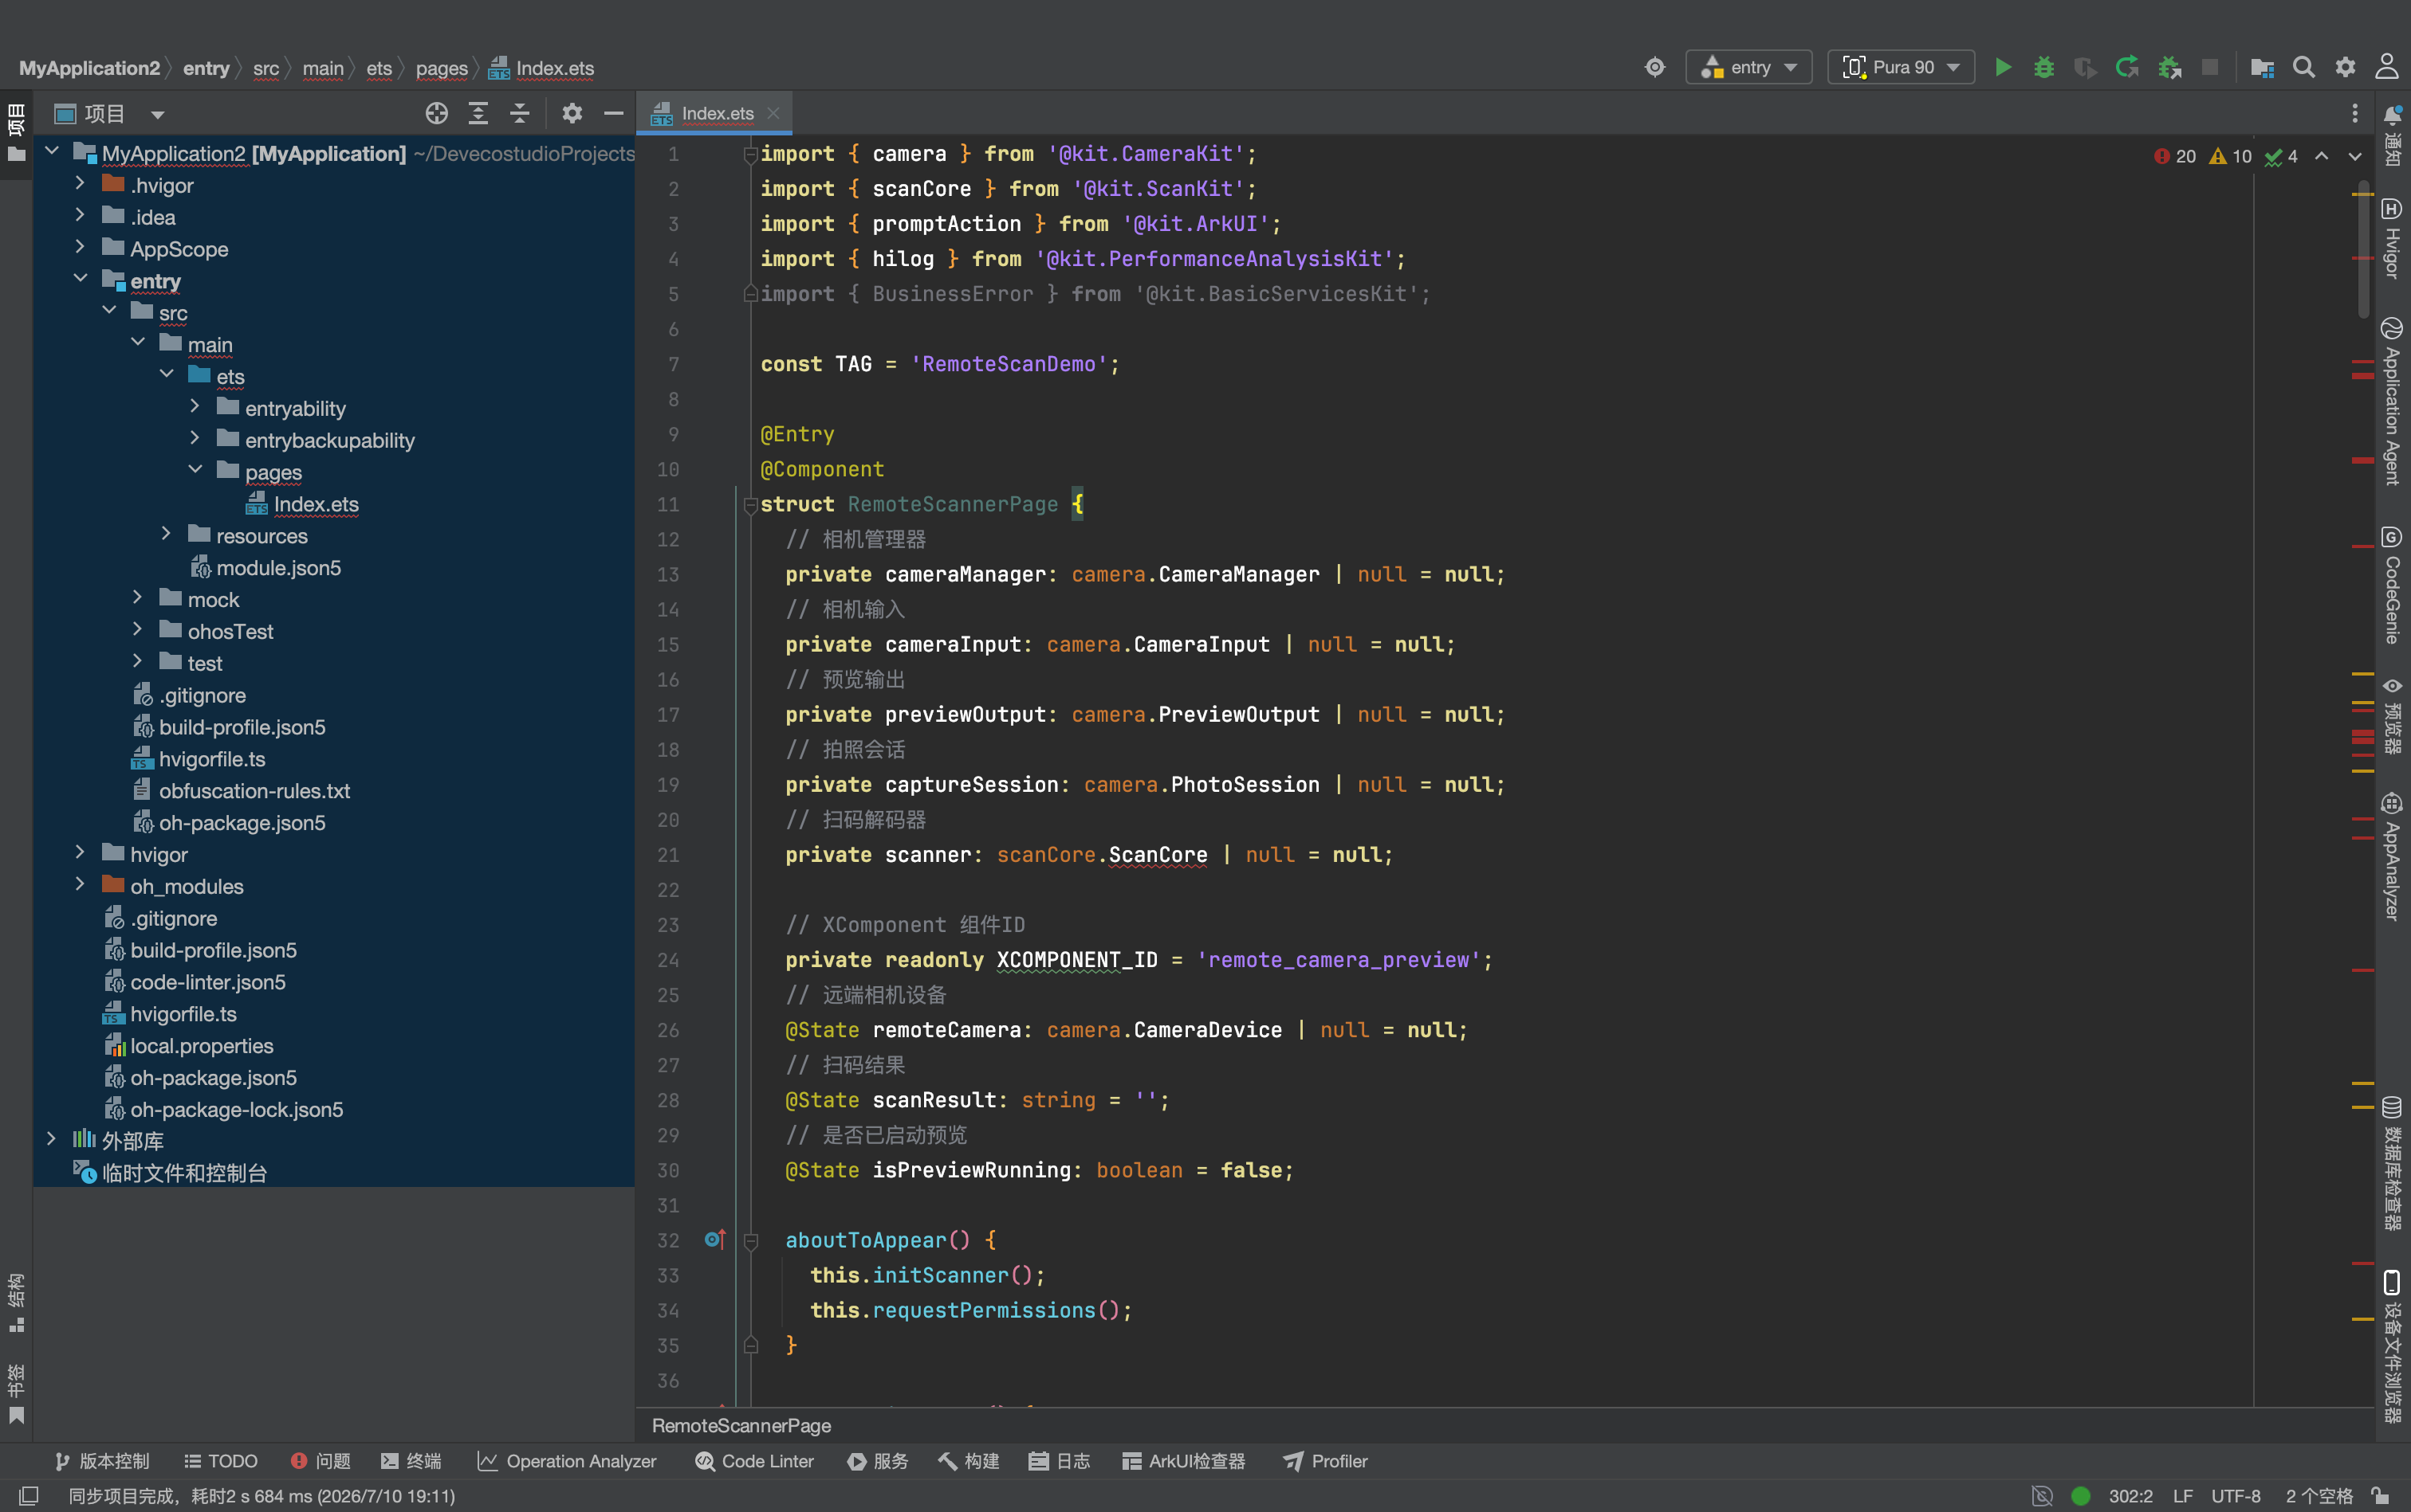Expand the resources folder in tree

click(166, 535)
